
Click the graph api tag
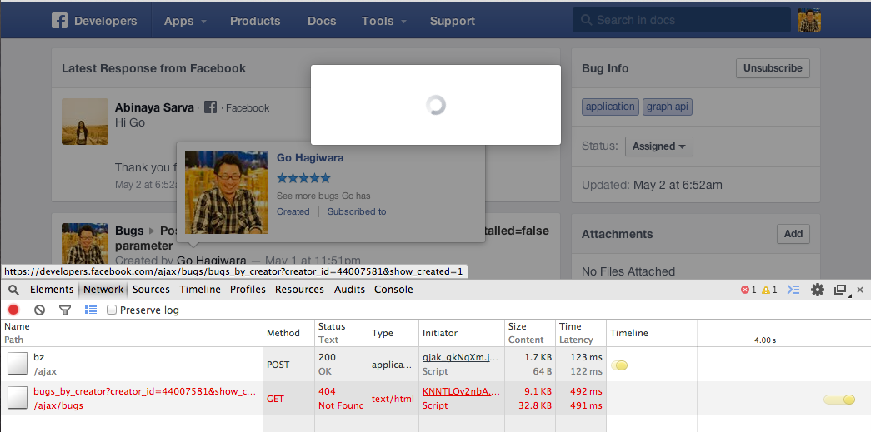668,107
